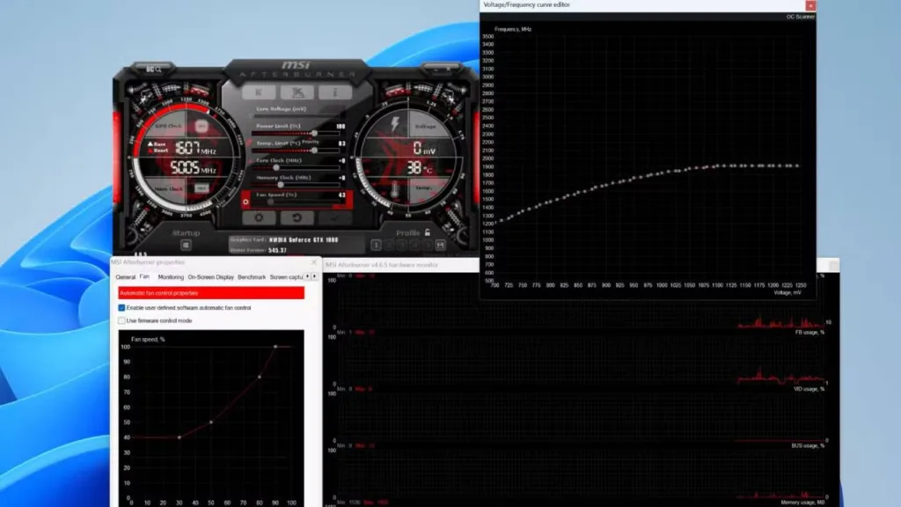Select profile slot 5
Image resolution: width=901 pixels, height=507 pixels.
[x=427, y=246]
